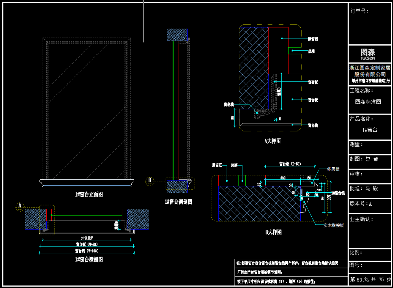Click the 多层板 leader label
The width and height of the screenshot is (393, 288).
click(333, 169)
